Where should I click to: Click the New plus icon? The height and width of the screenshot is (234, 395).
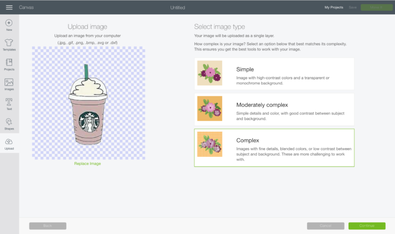click(x=9, y=23)
